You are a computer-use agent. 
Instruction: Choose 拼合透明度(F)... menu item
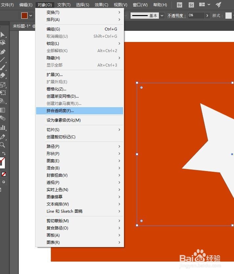(x=80, y=110)
